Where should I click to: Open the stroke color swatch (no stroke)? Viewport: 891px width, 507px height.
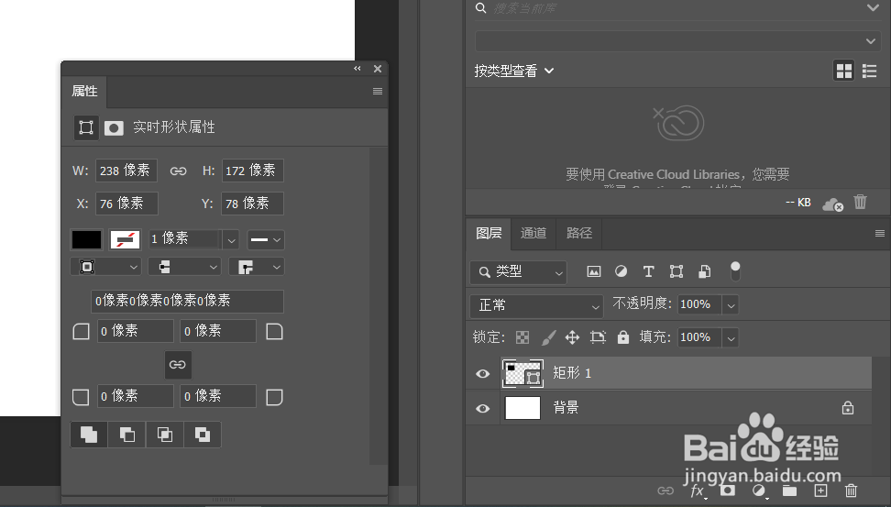[x=125, y=239]
